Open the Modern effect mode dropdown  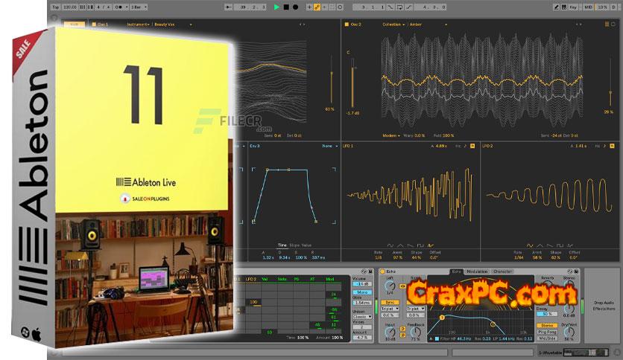390,135
